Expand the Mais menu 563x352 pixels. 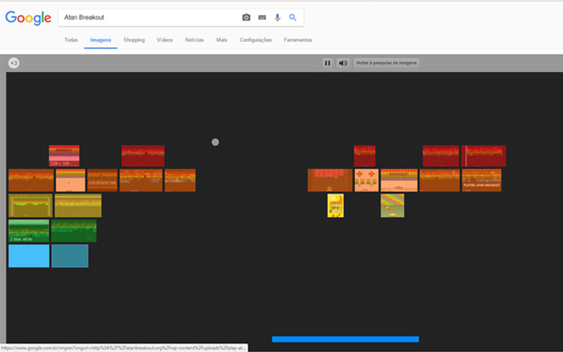[x=221, y=40]
